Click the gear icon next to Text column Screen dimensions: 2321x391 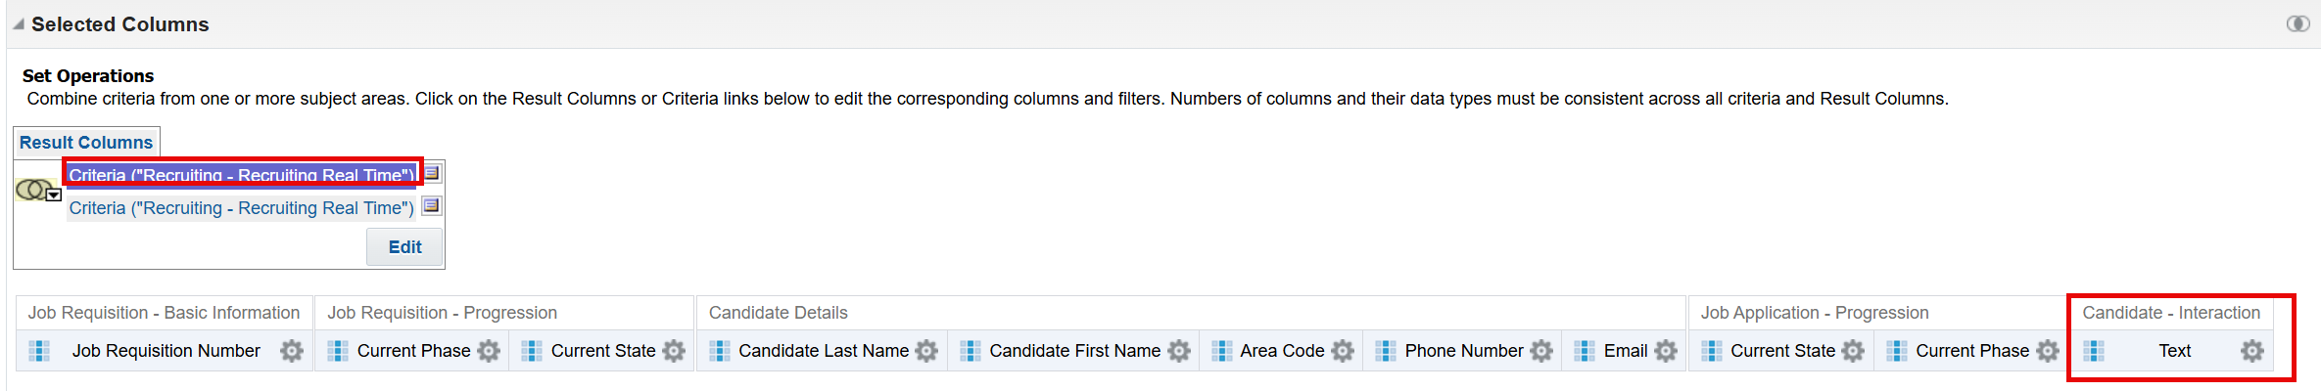[2252, 351]
